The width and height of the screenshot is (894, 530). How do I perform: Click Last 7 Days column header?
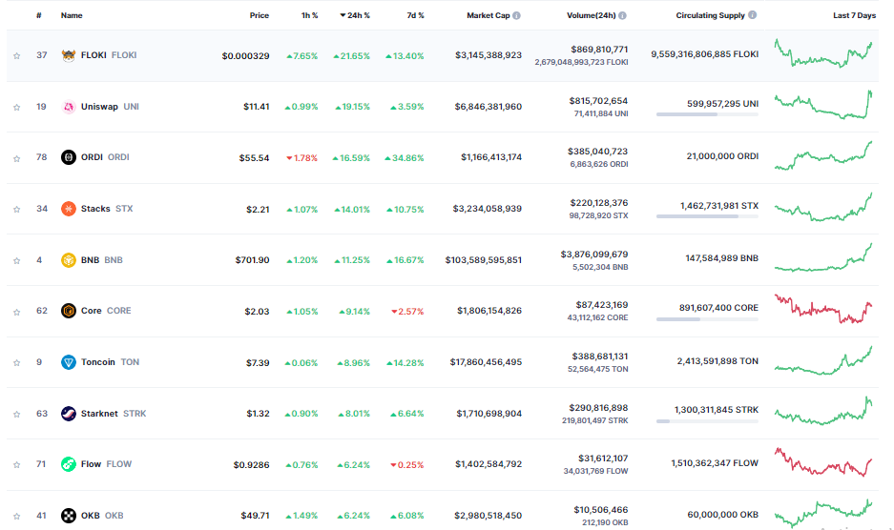854,15
